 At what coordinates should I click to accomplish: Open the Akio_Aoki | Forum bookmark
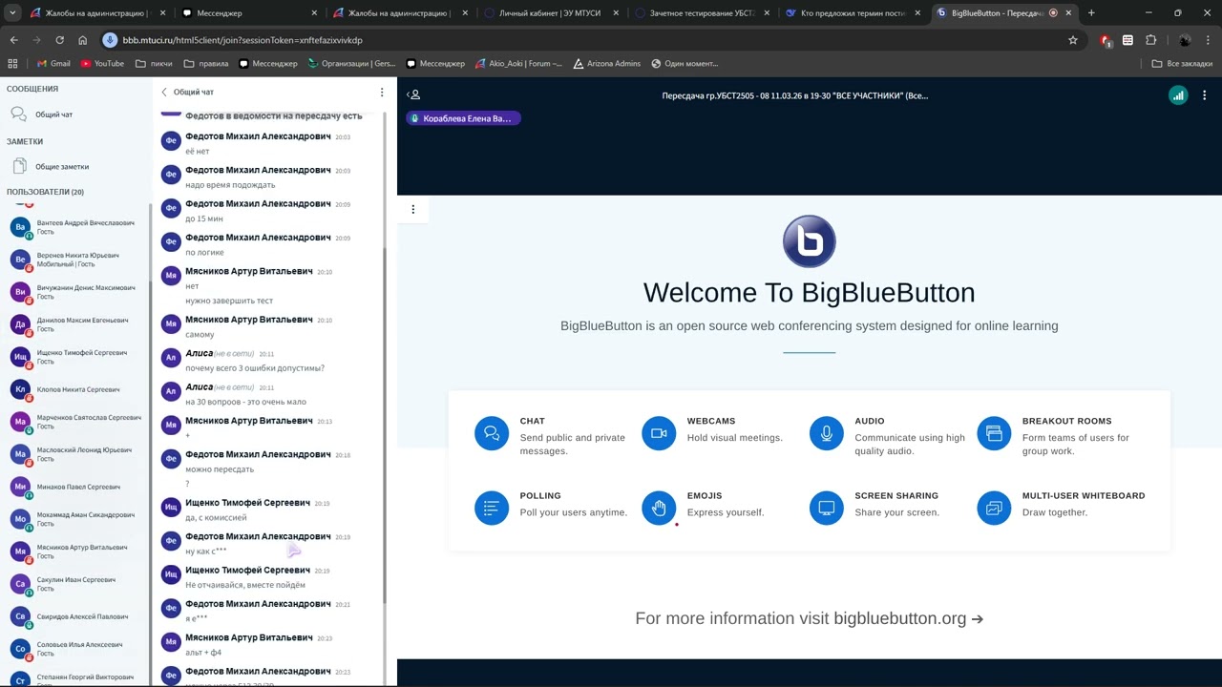coord(518,64)
